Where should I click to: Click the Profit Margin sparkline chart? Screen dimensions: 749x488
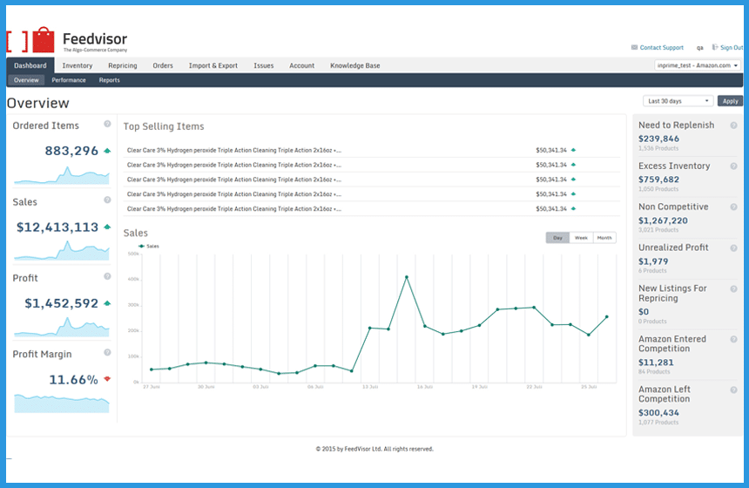62,403
